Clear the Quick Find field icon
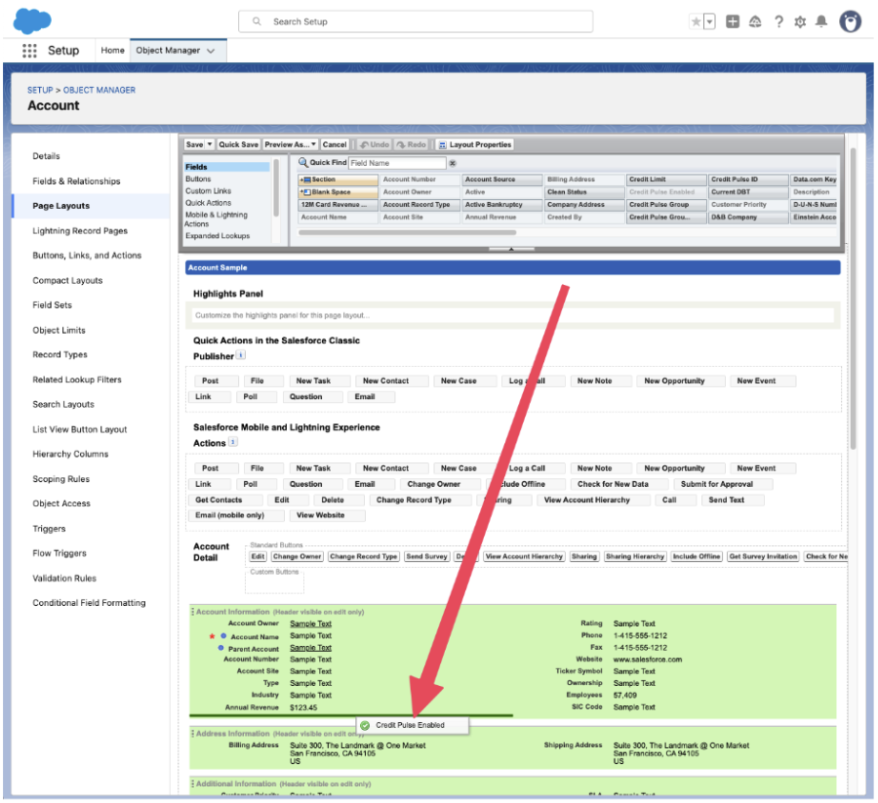Image resolution: width=878 pixels, height=803 pixels. (x=453, y=163)
